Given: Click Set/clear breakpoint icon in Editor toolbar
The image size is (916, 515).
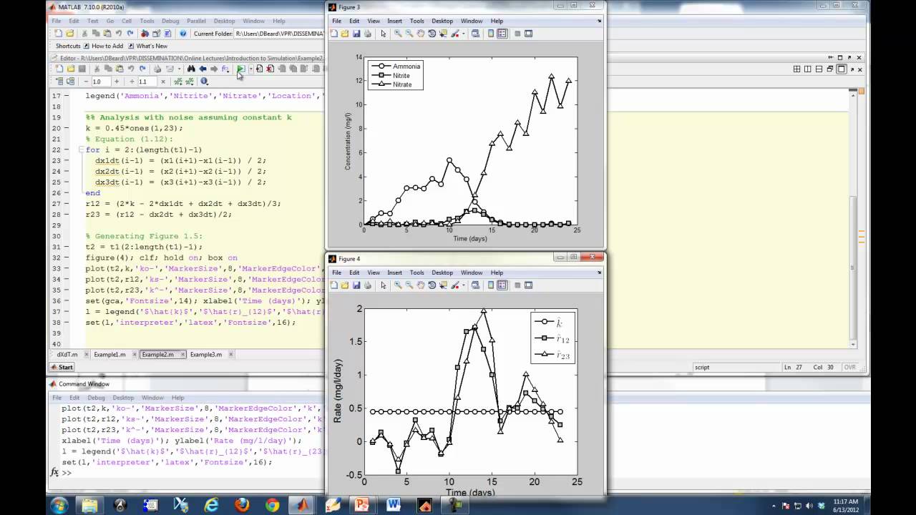Looking at the screenshot, I should [259, 69].
